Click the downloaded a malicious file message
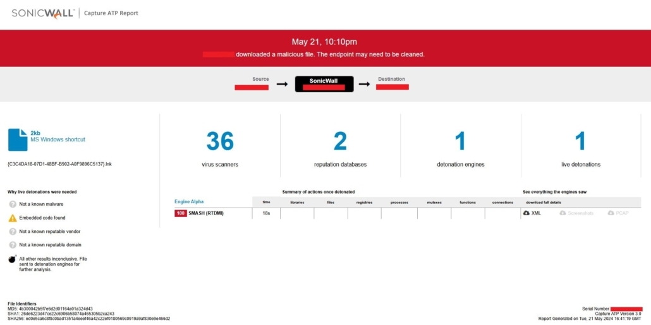 (330, 54)
